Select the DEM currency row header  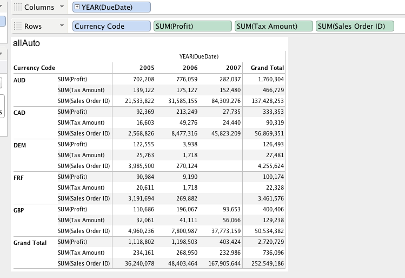coord(19,145)
